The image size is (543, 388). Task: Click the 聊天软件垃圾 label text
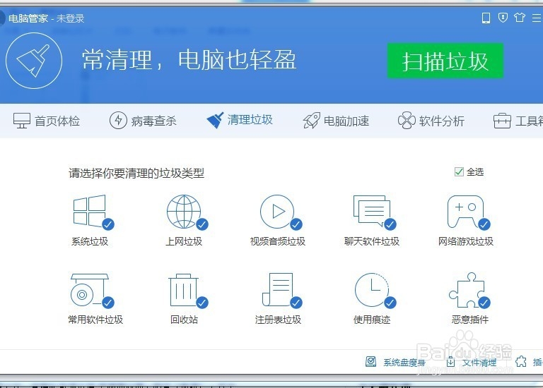pyautogui.click(x=372, y=241)
